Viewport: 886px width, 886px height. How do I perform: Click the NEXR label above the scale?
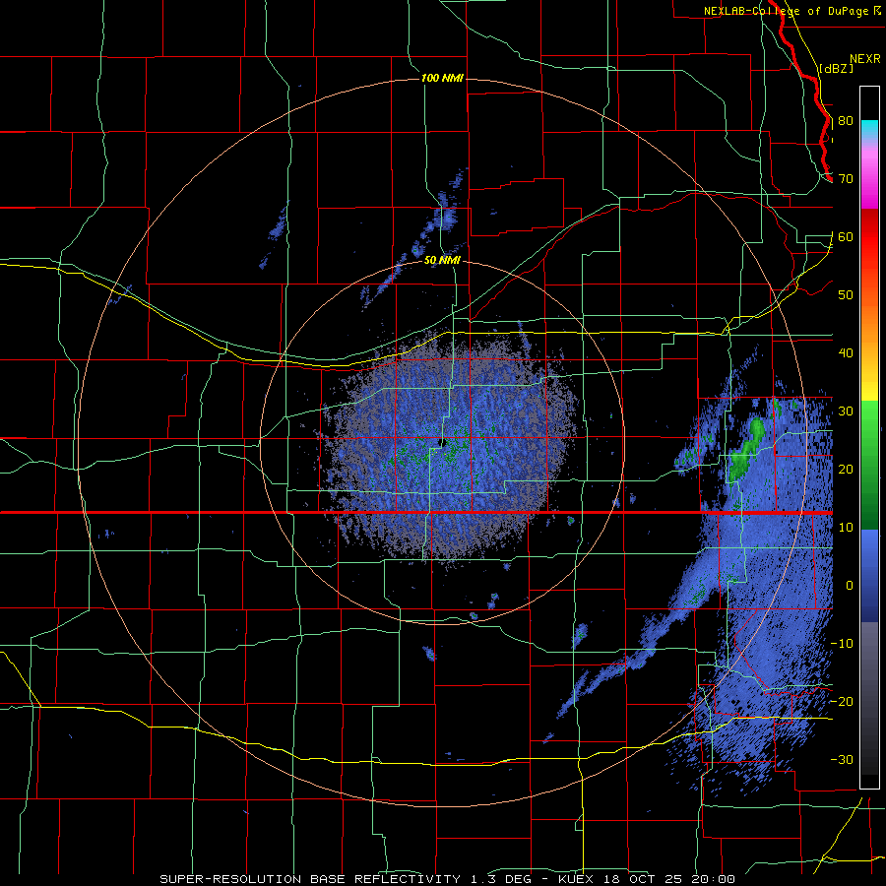tap(865, 59)
